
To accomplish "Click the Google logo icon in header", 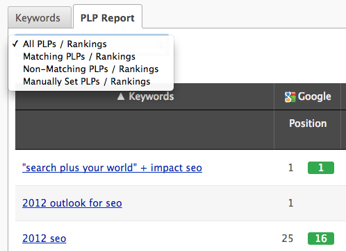I will 290,97.
